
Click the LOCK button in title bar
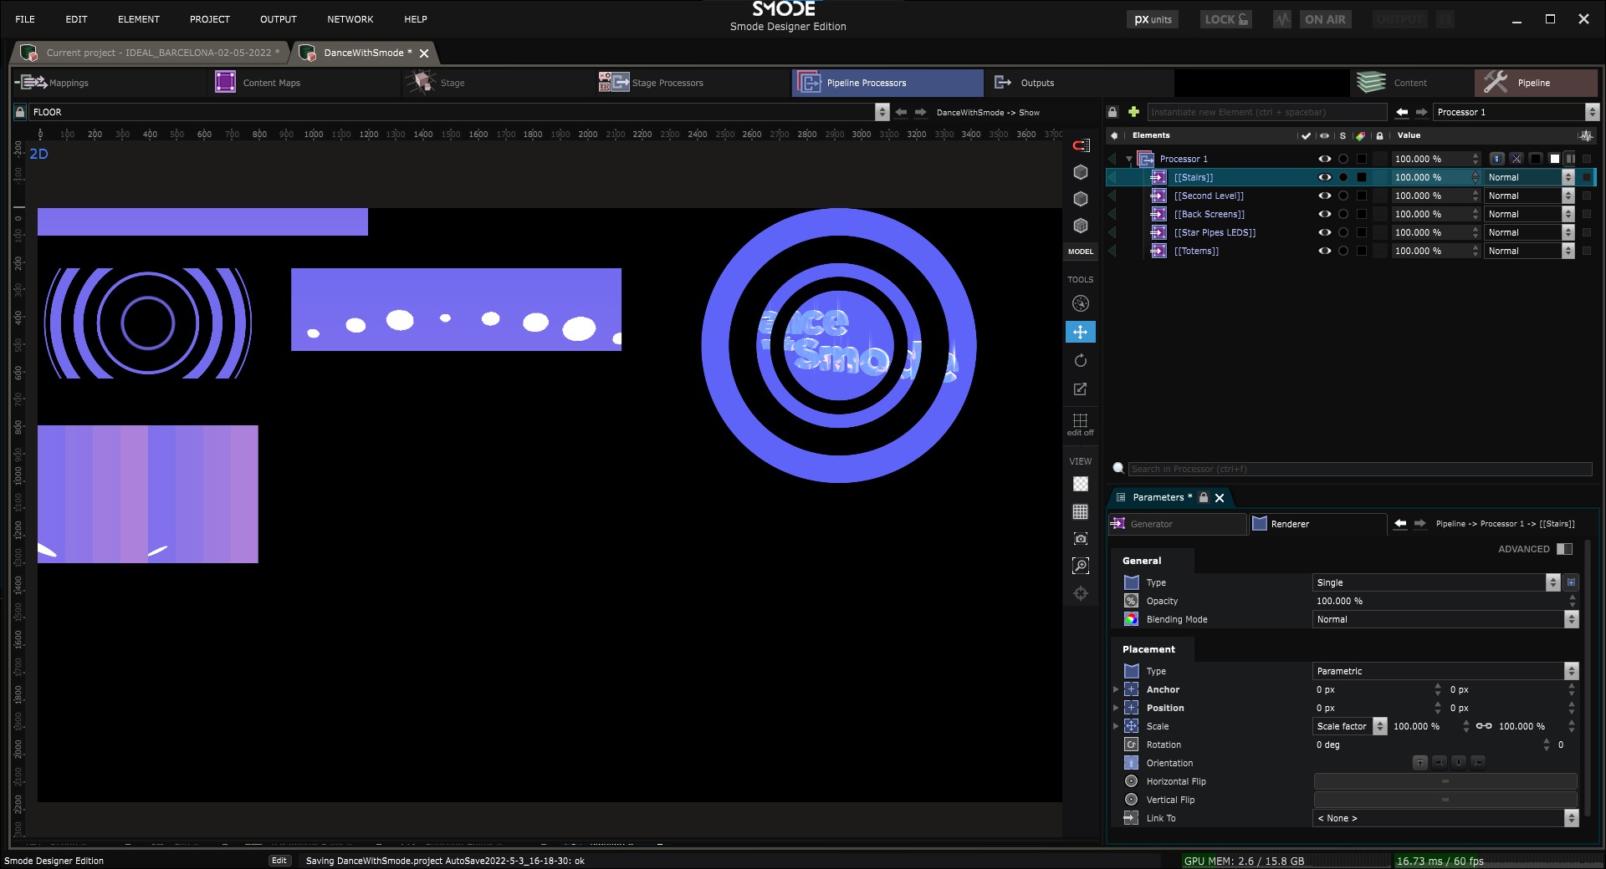coord(1225,19)
